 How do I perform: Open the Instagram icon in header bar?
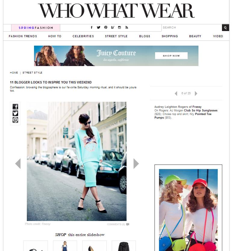point(119,28)
